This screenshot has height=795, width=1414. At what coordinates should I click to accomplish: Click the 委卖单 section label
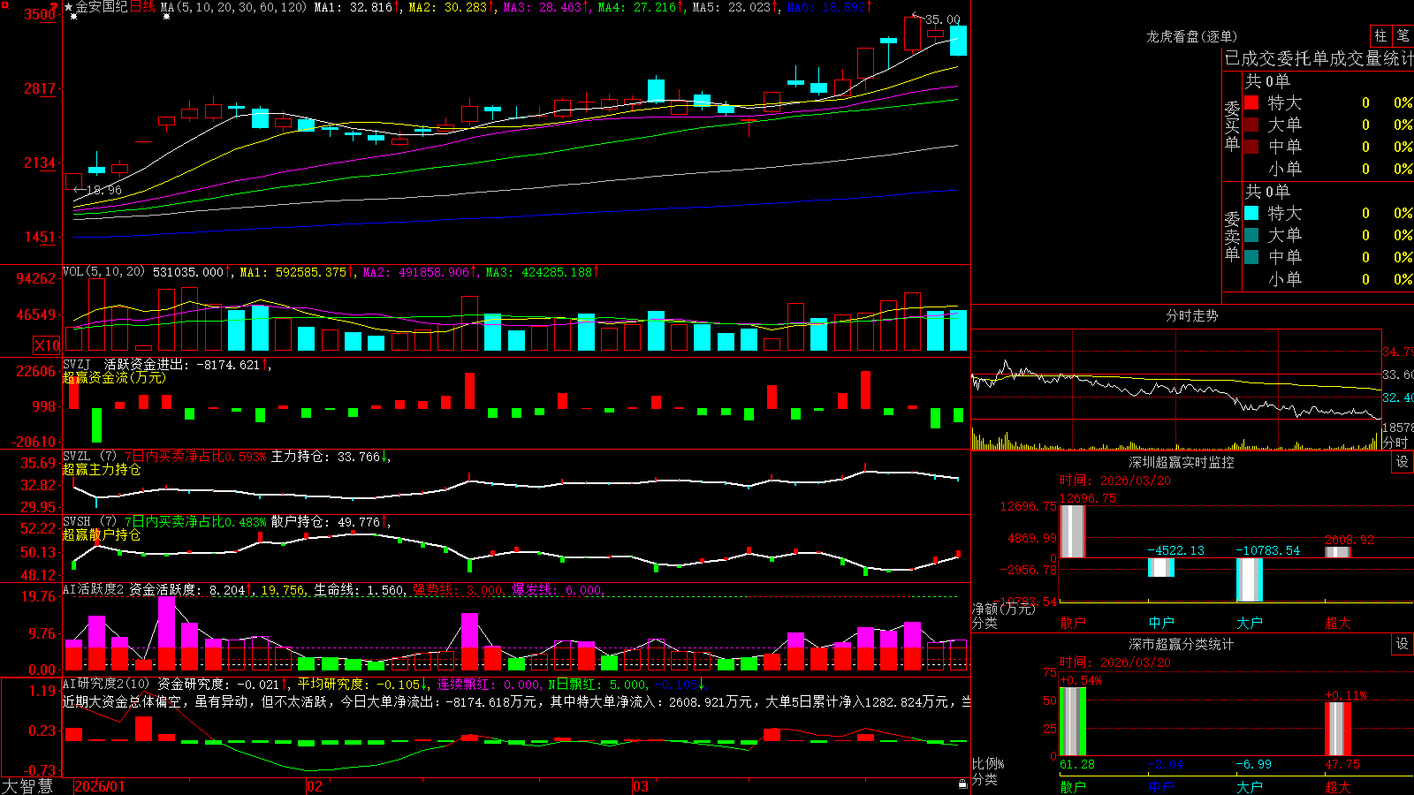pos(1232,237)
